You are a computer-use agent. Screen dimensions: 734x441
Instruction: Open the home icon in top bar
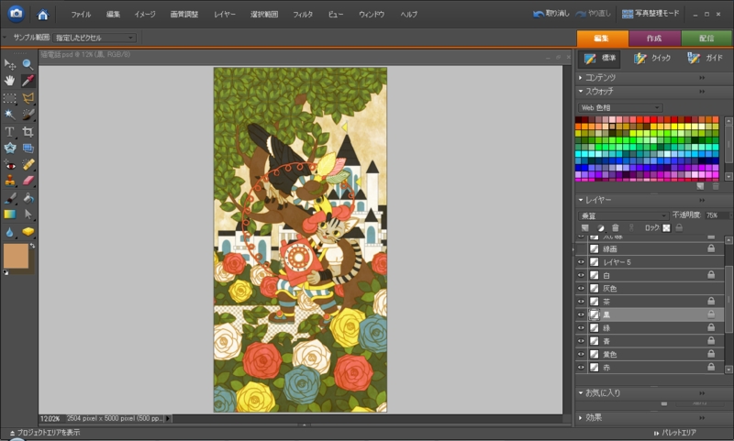click(42, 15)
